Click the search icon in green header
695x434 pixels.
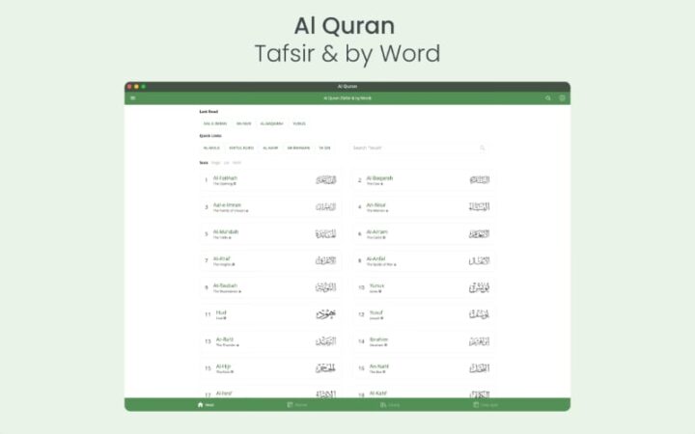(548, 98)
